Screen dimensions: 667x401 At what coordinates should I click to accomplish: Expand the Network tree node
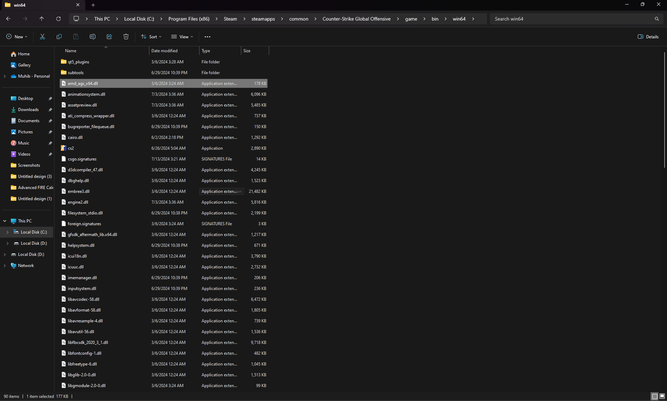pyautogui.click(x=5, y=266)
